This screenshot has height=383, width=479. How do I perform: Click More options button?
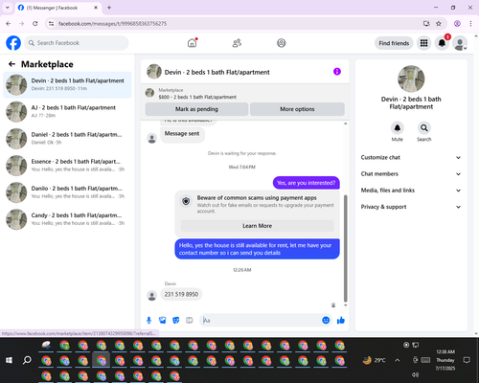point(297,109)
